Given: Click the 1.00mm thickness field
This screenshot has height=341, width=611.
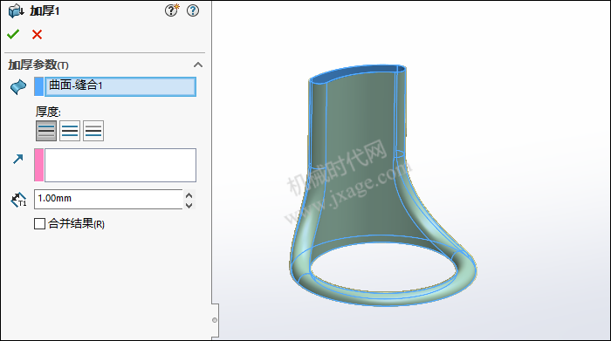Looking at the screenshot, I should point(108,200).
